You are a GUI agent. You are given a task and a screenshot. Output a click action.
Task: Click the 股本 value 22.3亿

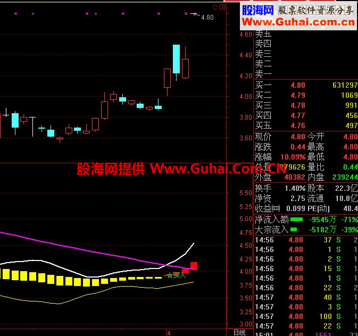point(346,188)
